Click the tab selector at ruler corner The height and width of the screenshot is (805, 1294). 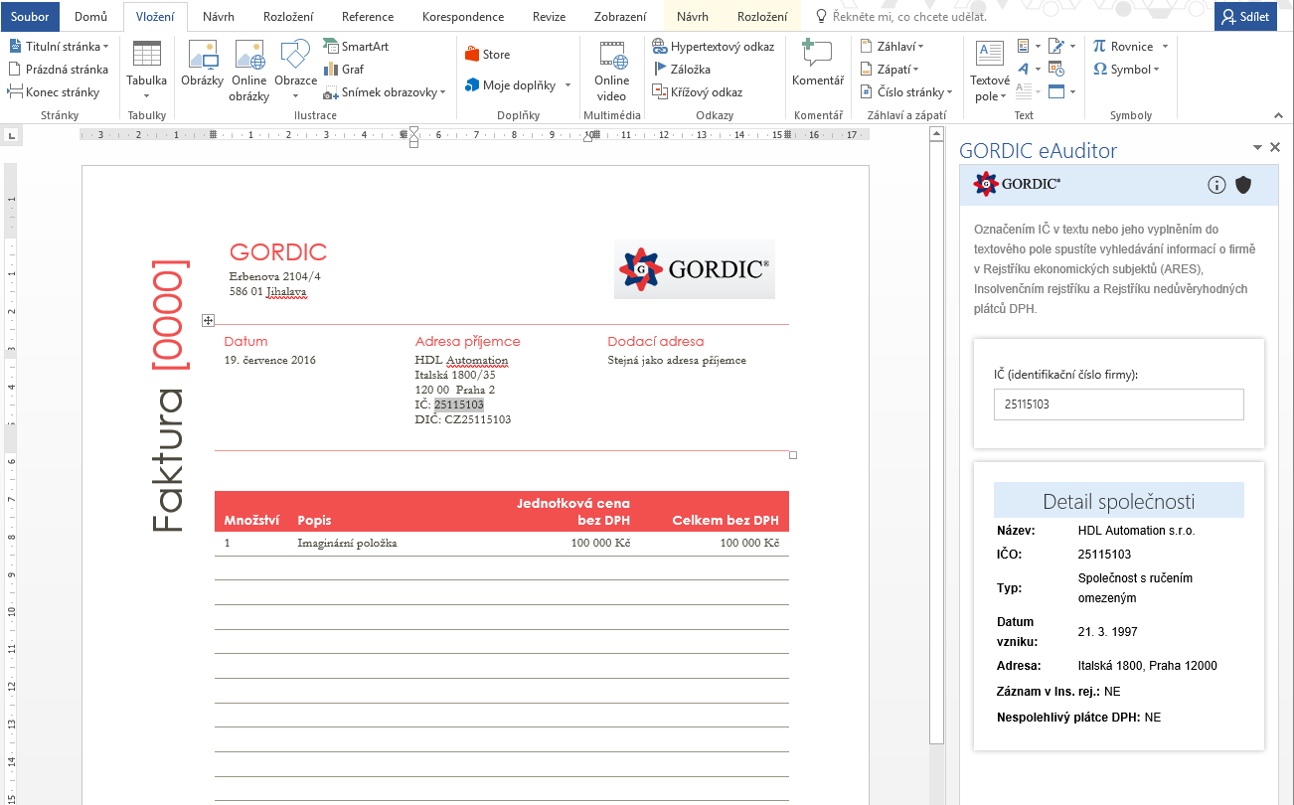12,134
